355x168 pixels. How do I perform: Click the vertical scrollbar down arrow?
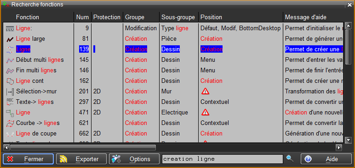click(x=348, y=140)
